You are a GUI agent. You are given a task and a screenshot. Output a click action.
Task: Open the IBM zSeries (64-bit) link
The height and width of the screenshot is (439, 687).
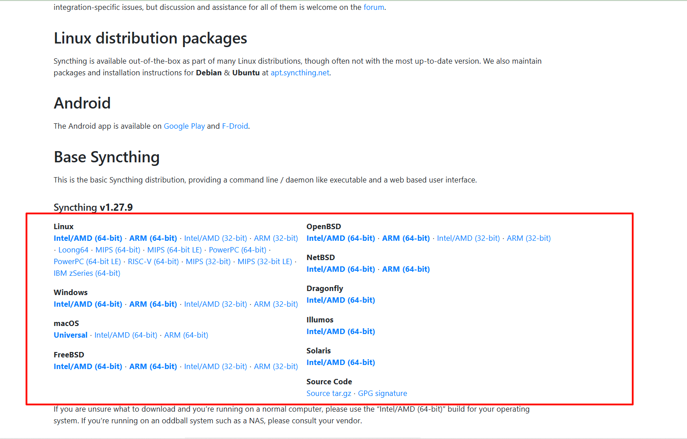87,273
